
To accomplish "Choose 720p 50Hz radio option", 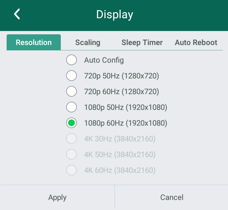I will (71, 76).
